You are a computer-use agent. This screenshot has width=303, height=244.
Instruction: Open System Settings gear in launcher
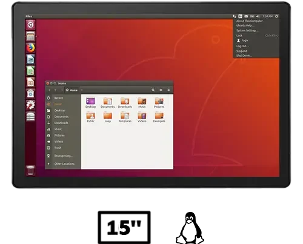[30, 105]
